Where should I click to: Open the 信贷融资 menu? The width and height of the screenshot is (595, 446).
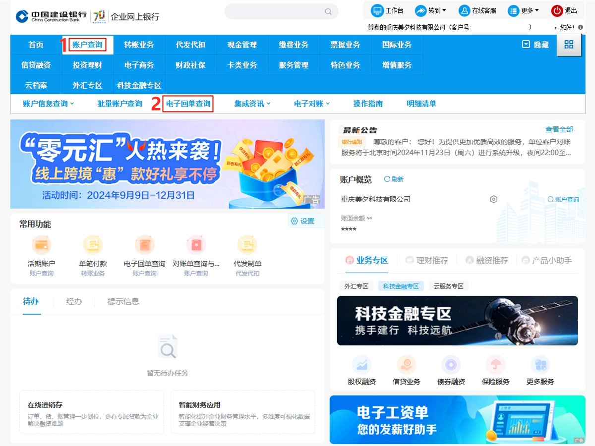point(36,65)
